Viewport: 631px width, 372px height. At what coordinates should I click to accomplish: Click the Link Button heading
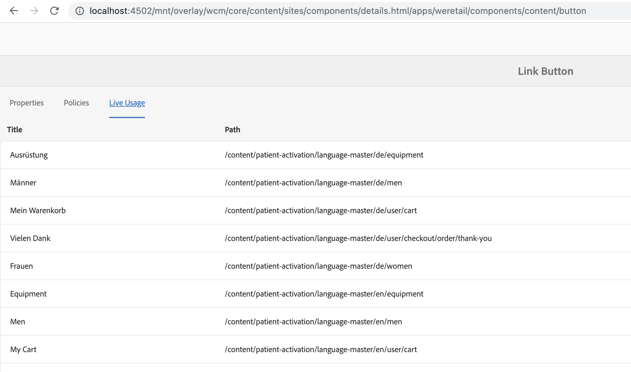(545, 71)
